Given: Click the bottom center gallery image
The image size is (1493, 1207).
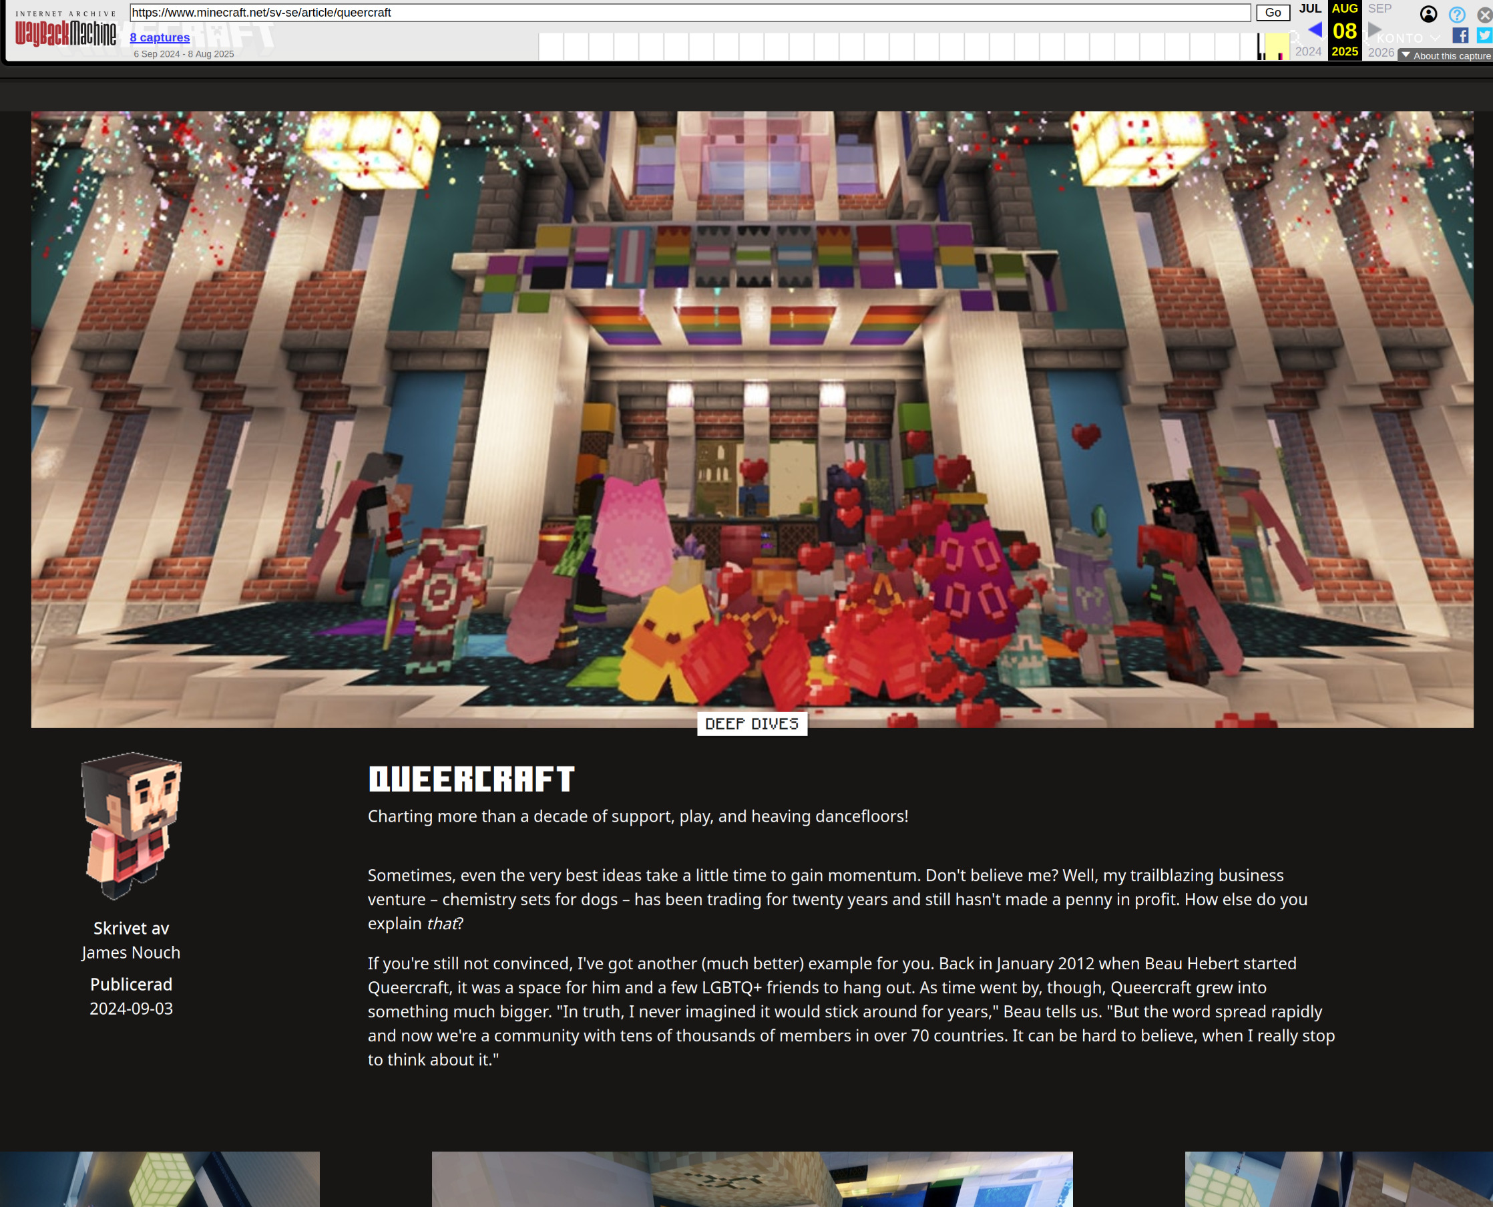Looking at the screenshot, I should pyautogui.click(x=752, y=1179).
